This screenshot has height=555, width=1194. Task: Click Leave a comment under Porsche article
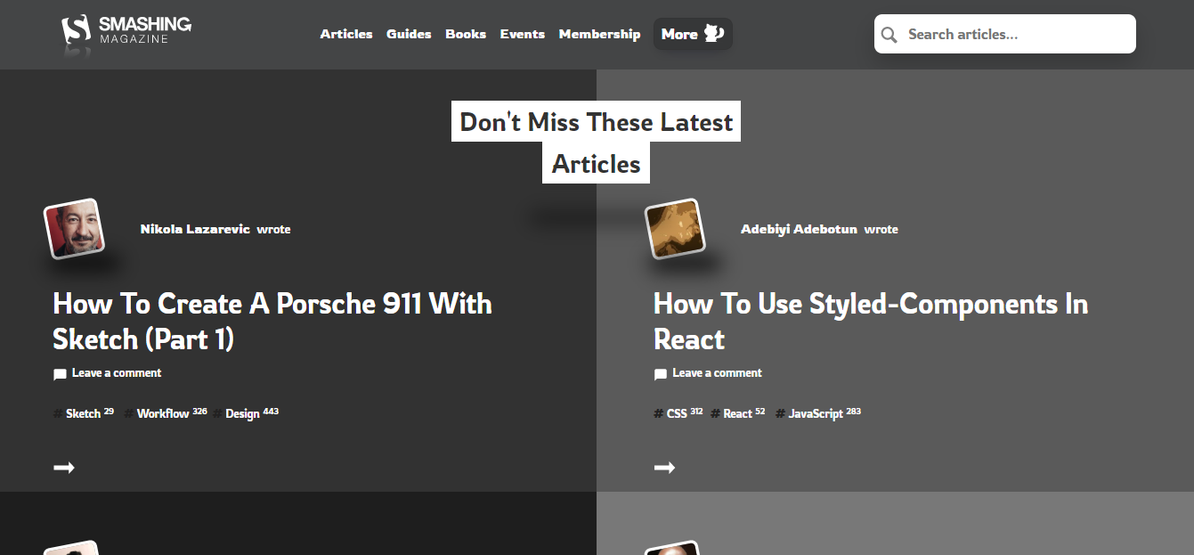click(x=117, y=373)
